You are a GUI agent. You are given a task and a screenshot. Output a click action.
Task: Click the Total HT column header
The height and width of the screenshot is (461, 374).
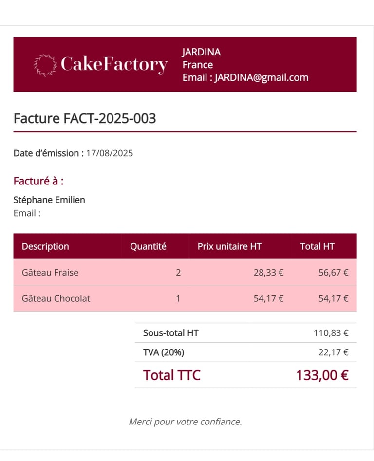[317, 246]
